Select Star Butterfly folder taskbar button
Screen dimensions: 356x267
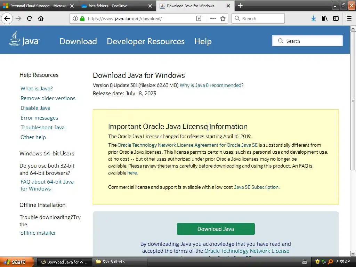coord(120,262)
